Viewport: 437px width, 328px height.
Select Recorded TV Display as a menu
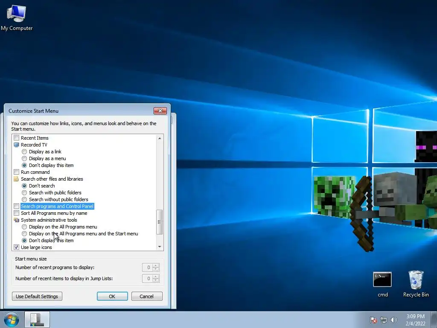[24, 158]
